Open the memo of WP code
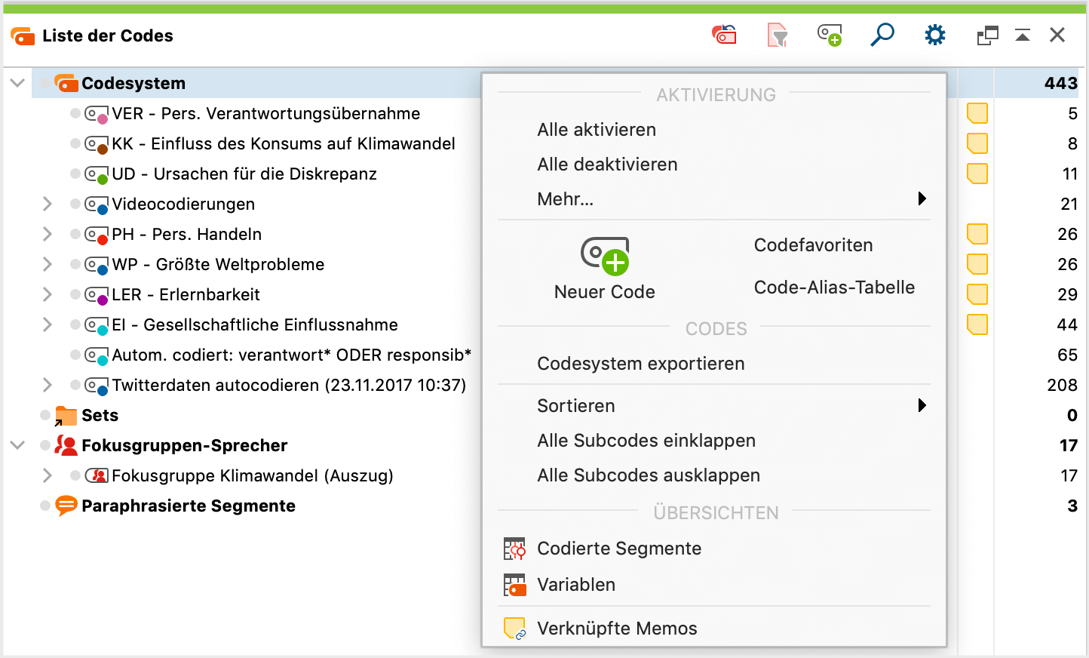Screen dimensions: 1089x658 (977, 264)
